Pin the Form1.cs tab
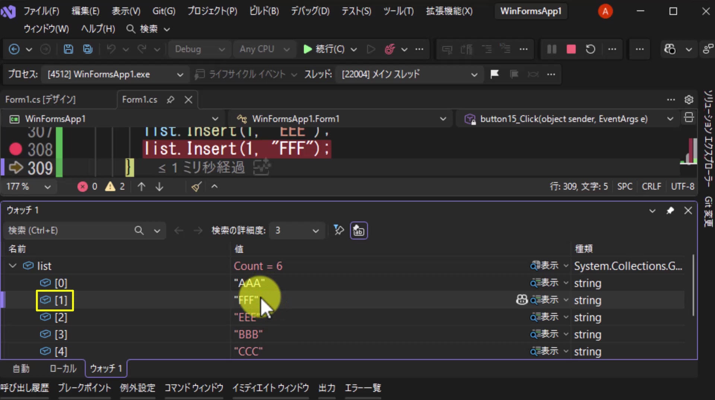 [171, 100]
